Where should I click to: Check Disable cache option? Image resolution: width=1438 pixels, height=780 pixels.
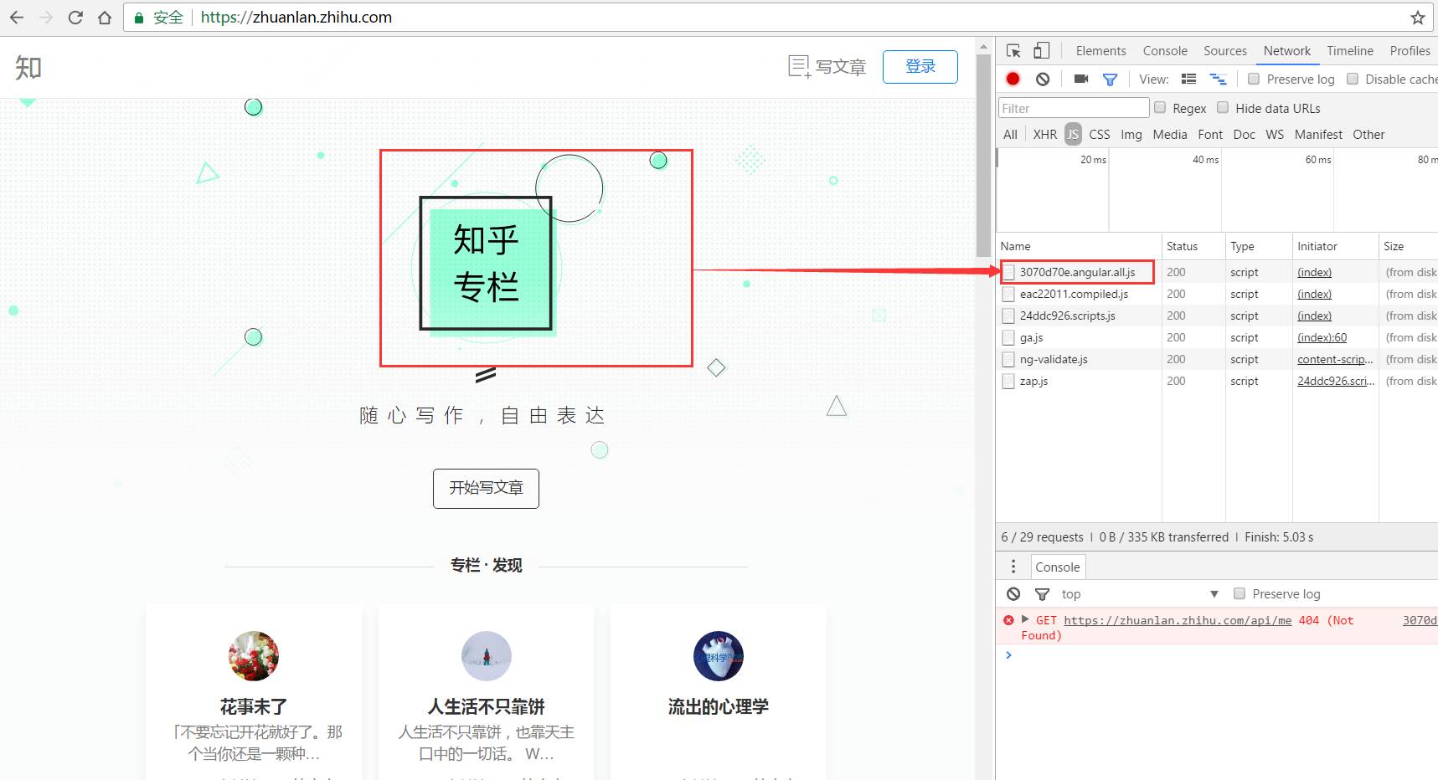click(x=1353, y=79)
